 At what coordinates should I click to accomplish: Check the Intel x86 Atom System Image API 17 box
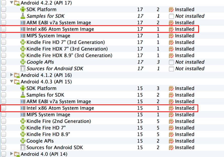coord(4,29)
